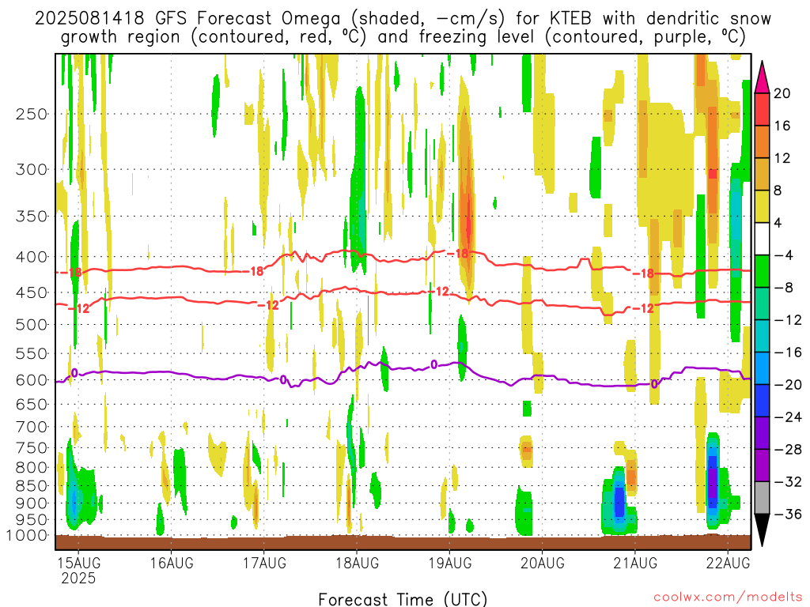The width and height of the screenshot is (810, 607).
Task: Click the colorbar value -20
Action: pyautogui.click(x=789, y=385)
